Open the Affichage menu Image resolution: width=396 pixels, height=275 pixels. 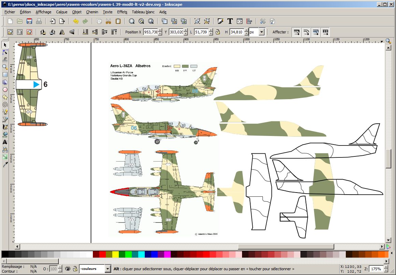point(43,12)
